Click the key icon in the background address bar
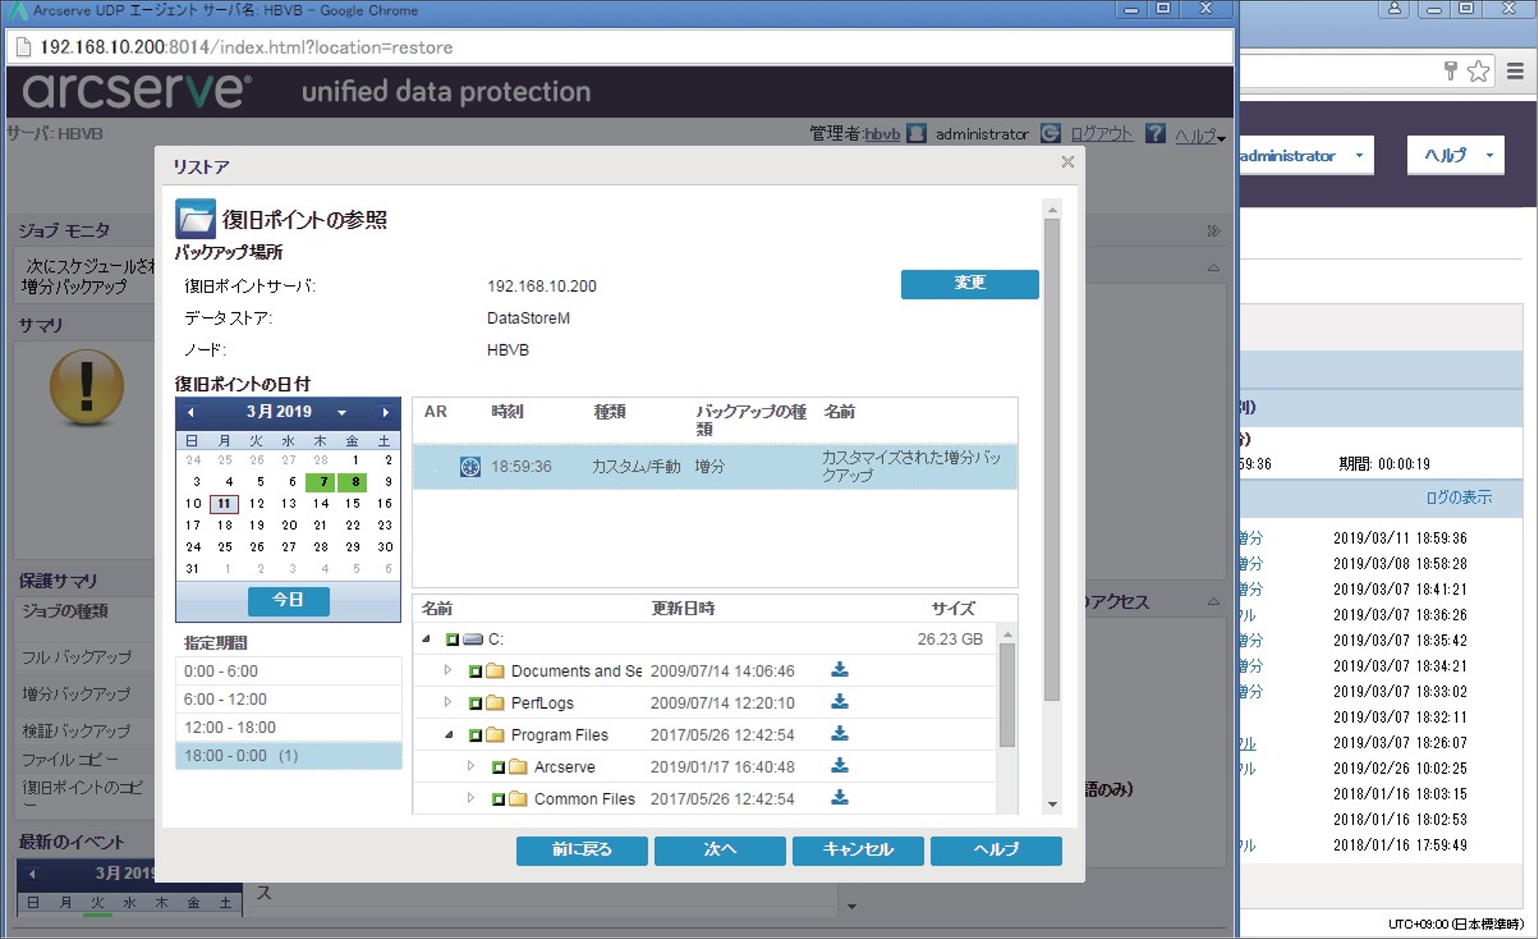This screenshot has width=1538, height=939. coord(1450,71)
